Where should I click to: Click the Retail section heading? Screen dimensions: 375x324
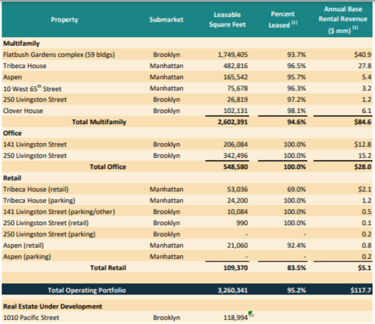pyautogui.click(x=12, y=178)
